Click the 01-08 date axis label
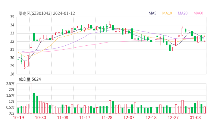The width and height of the screenshot is (209, 124). (x=195, y=118)
